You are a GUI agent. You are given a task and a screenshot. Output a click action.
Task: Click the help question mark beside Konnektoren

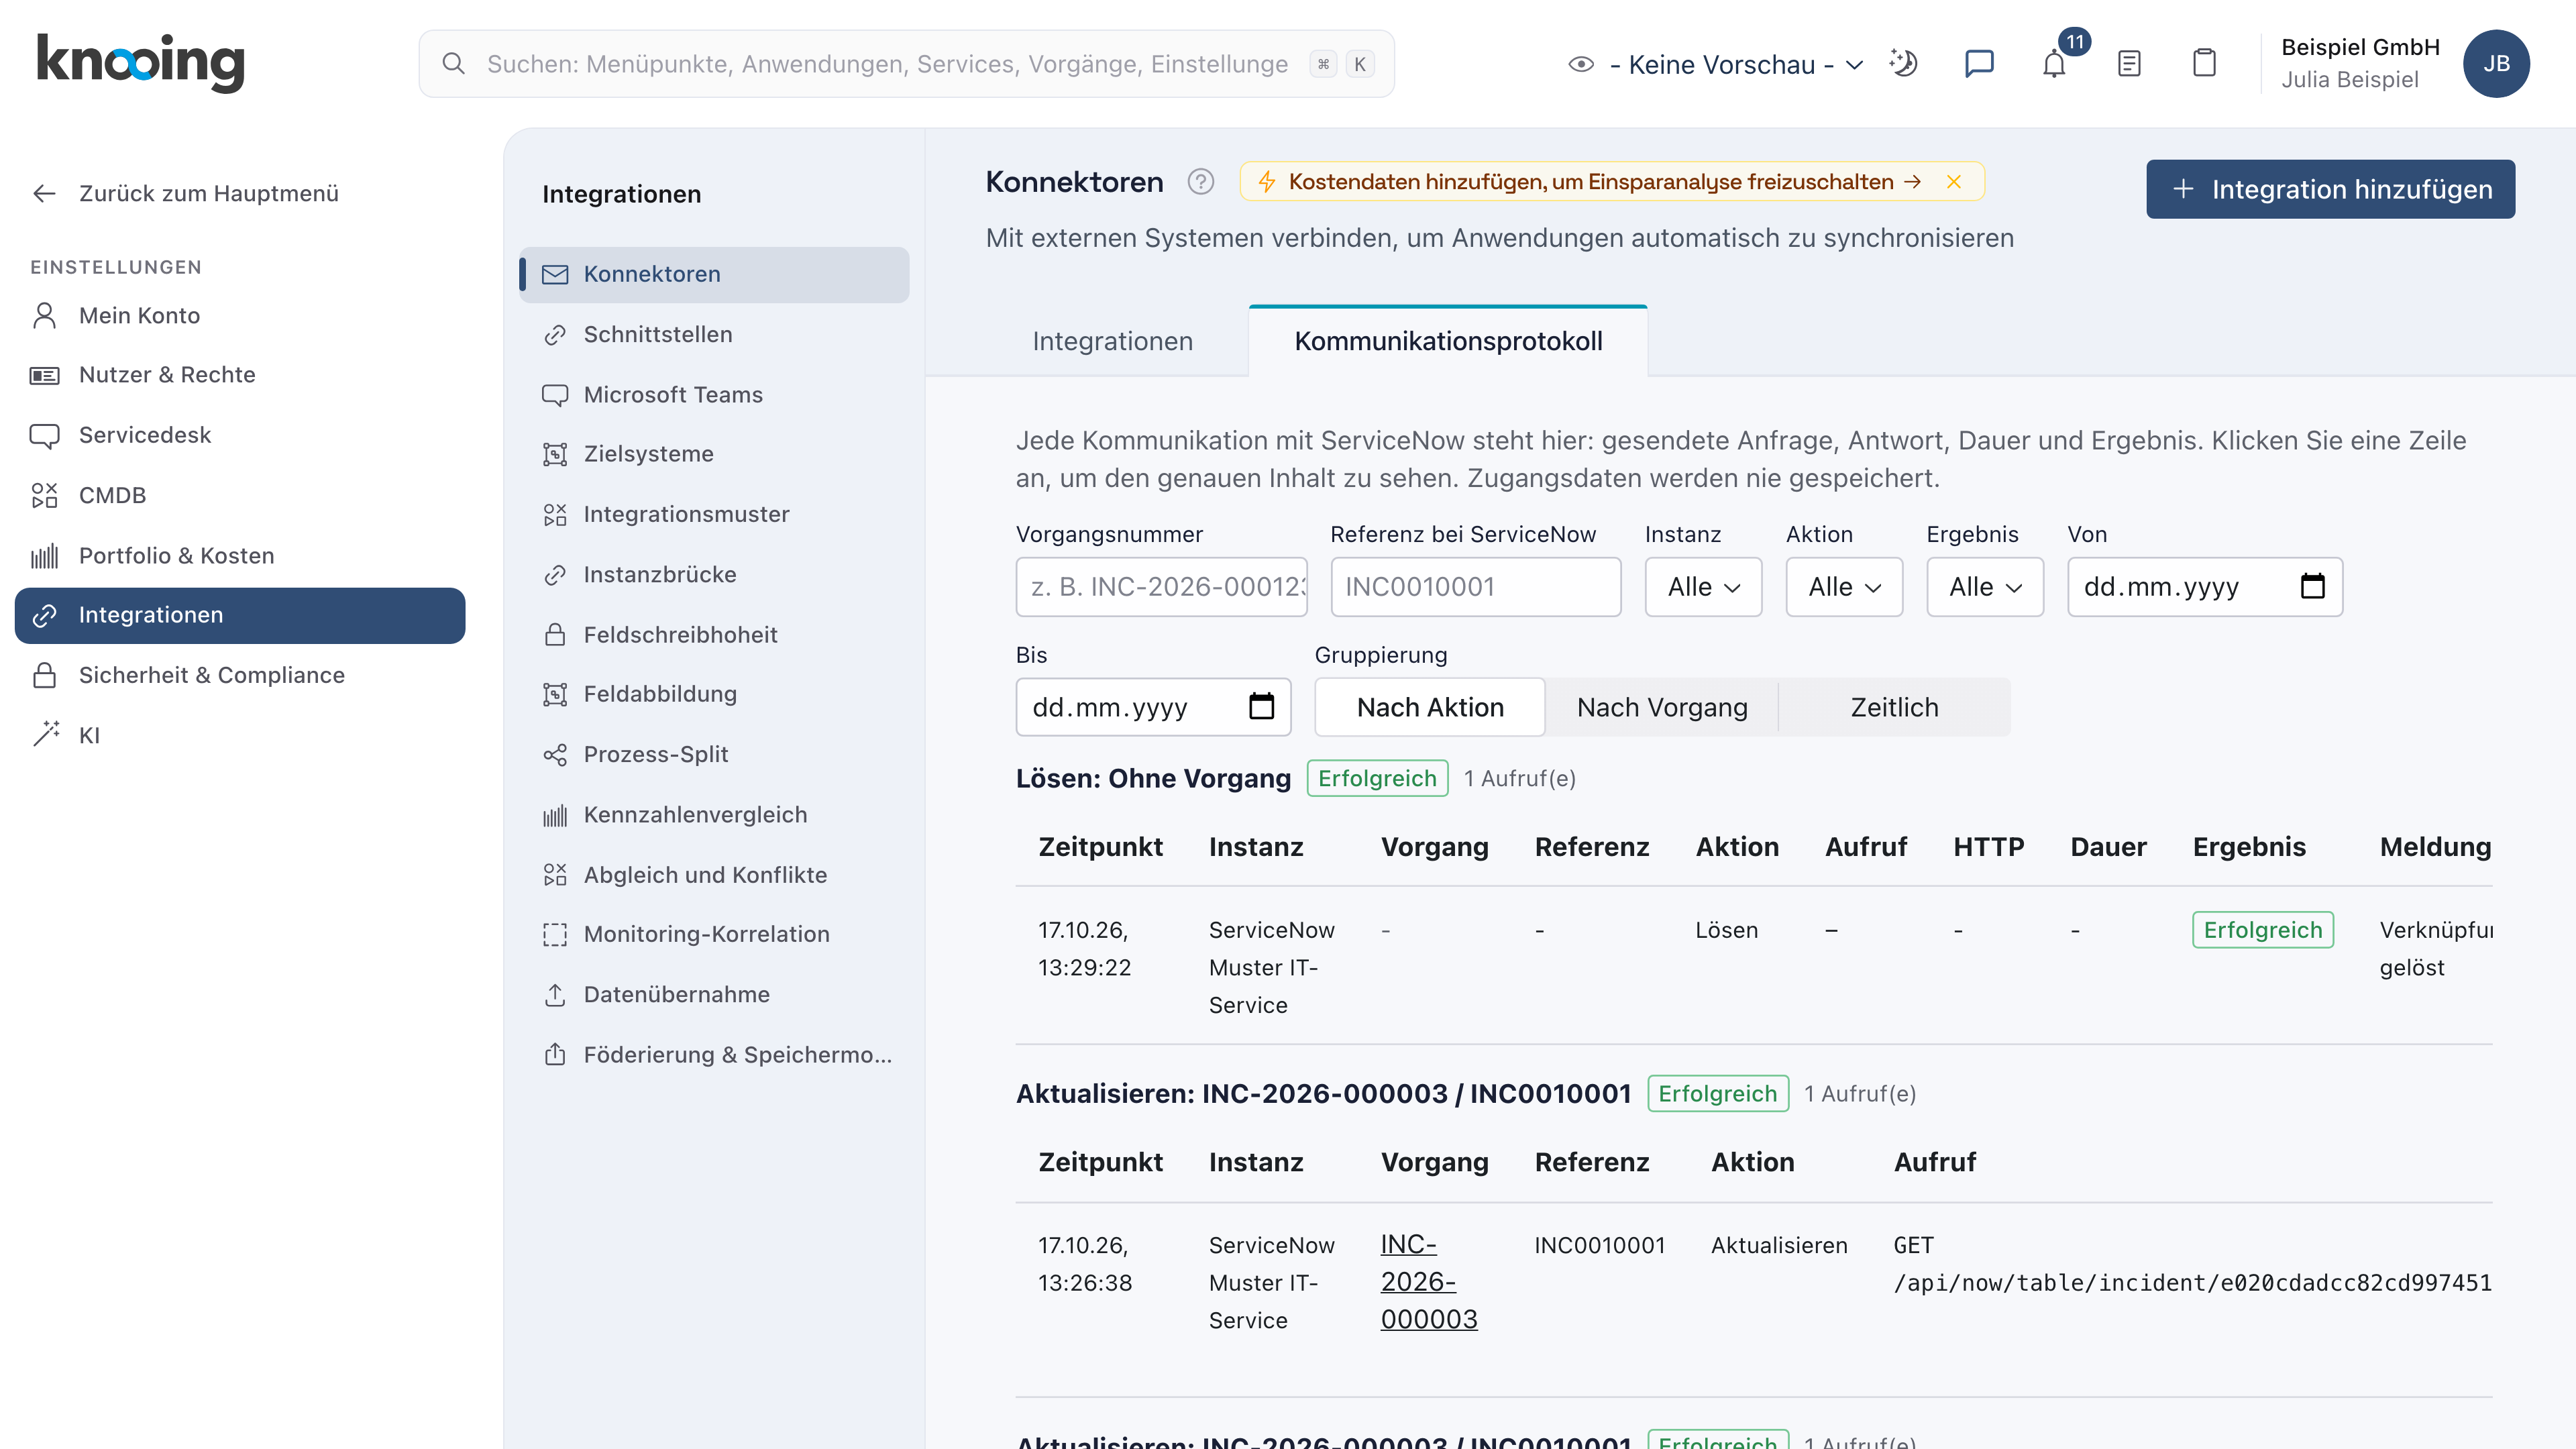(x=1200, y=182)
